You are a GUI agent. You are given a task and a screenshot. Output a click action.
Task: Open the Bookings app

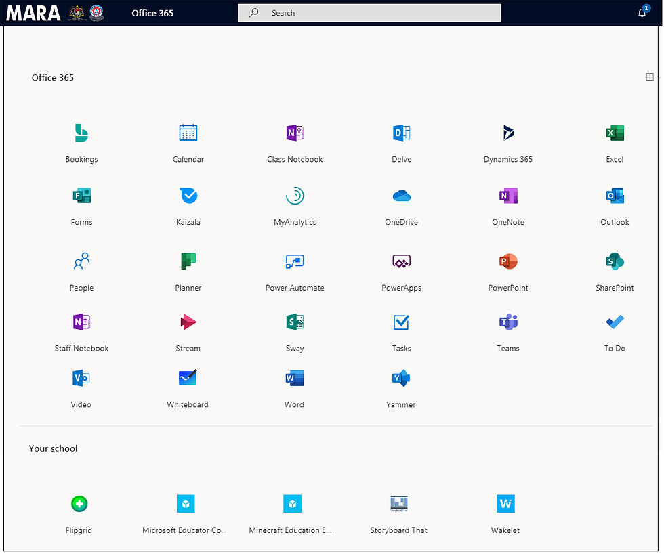[x=81, y=143]
